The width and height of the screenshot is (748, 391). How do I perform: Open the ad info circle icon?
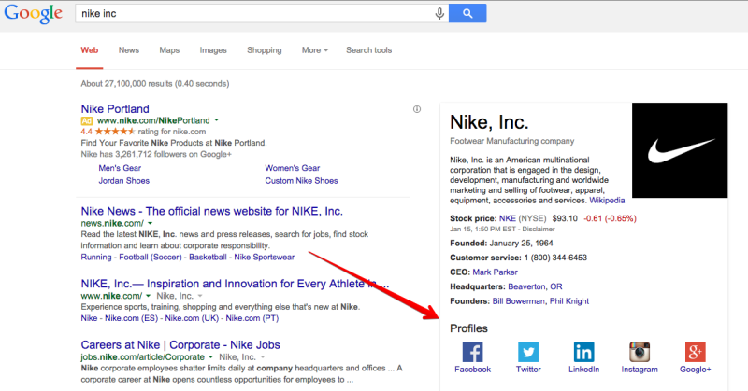coord(417,109)
